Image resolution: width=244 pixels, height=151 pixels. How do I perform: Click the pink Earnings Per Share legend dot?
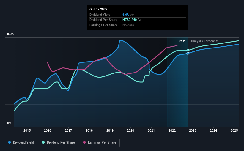(x=84, y=142)
